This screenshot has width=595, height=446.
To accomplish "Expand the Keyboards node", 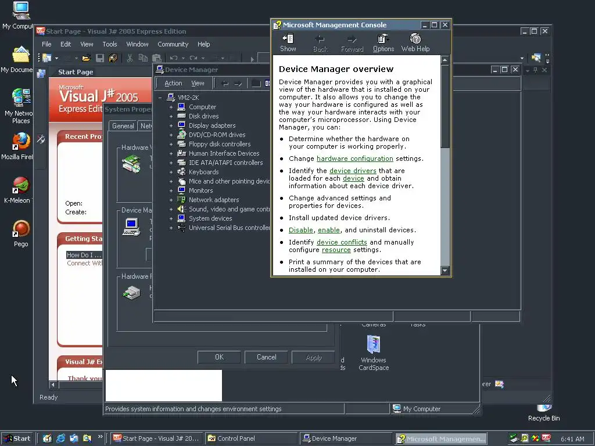I will [x=171, y=172].
